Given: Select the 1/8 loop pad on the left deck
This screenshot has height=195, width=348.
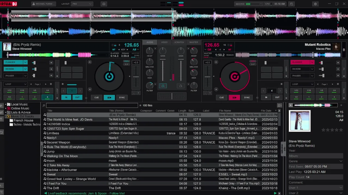Looking at the screenshot, I should point(35,90).
